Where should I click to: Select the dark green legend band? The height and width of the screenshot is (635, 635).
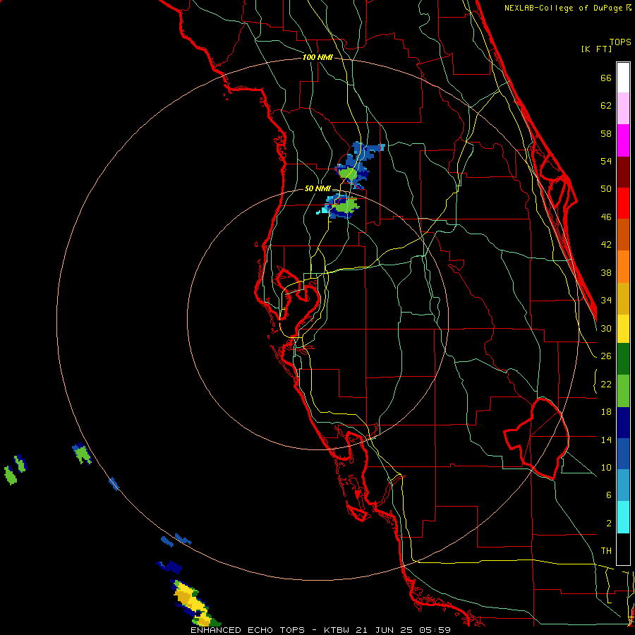click(x=623, y=359)
